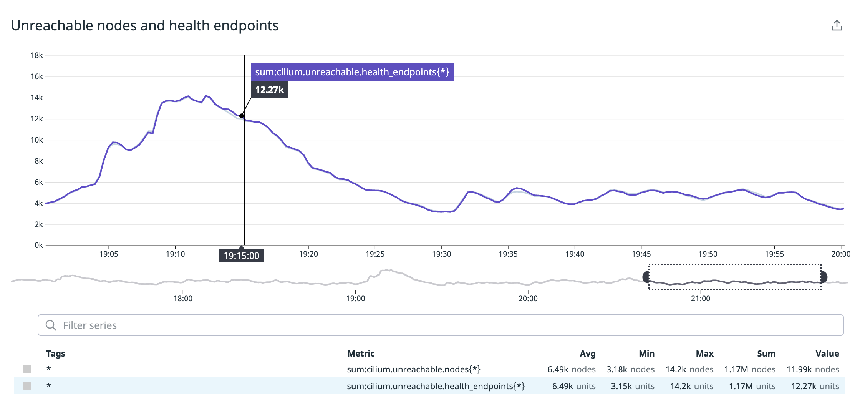Viewport: 855px width, 415px height.
Task: Click the 20:00 mark on the overview timeline
Action: [528, 298]
